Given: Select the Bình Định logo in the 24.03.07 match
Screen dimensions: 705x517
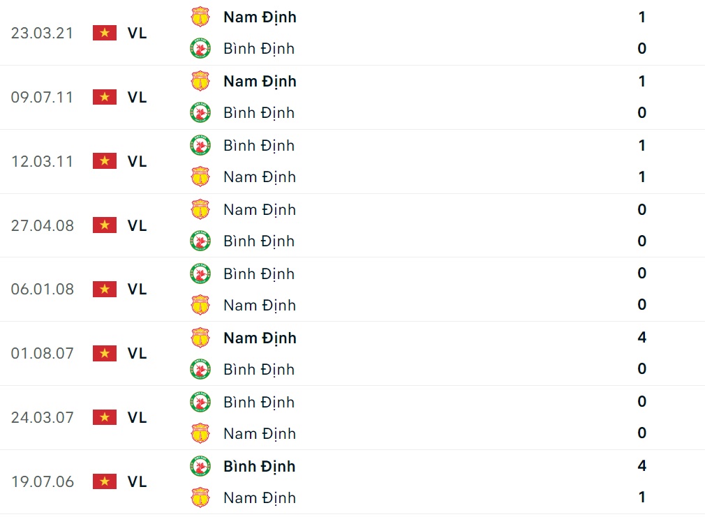Looking at the screenshot, I should click(200, 402).
